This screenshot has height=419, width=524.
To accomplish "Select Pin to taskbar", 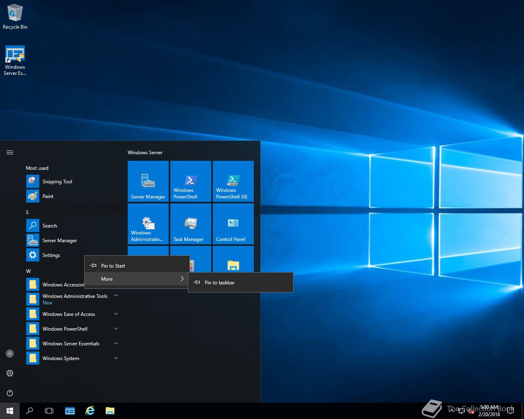I will pos(241,282).
